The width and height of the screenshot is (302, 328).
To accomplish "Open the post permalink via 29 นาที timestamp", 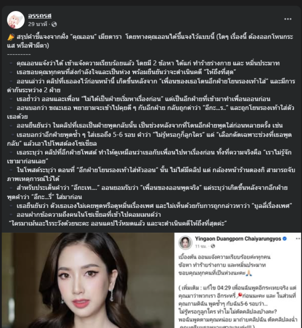I will click(38, 24).
